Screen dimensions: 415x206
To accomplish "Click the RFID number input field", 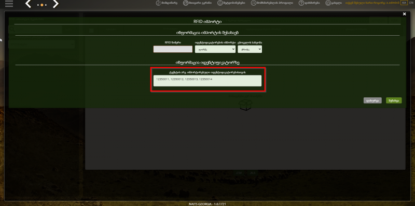I will [173, 49].
